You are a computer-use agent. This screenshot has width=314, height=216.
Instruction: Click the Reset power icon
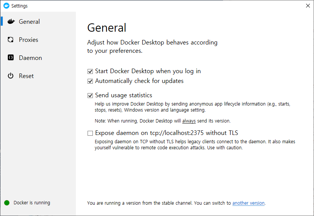coord(11,76)
